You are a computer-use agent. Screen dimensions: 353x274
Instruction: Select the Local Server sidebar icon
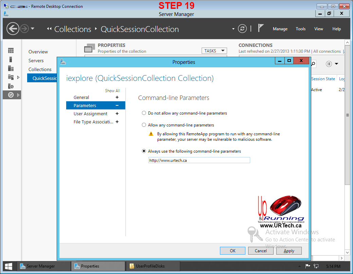point(11,59)
